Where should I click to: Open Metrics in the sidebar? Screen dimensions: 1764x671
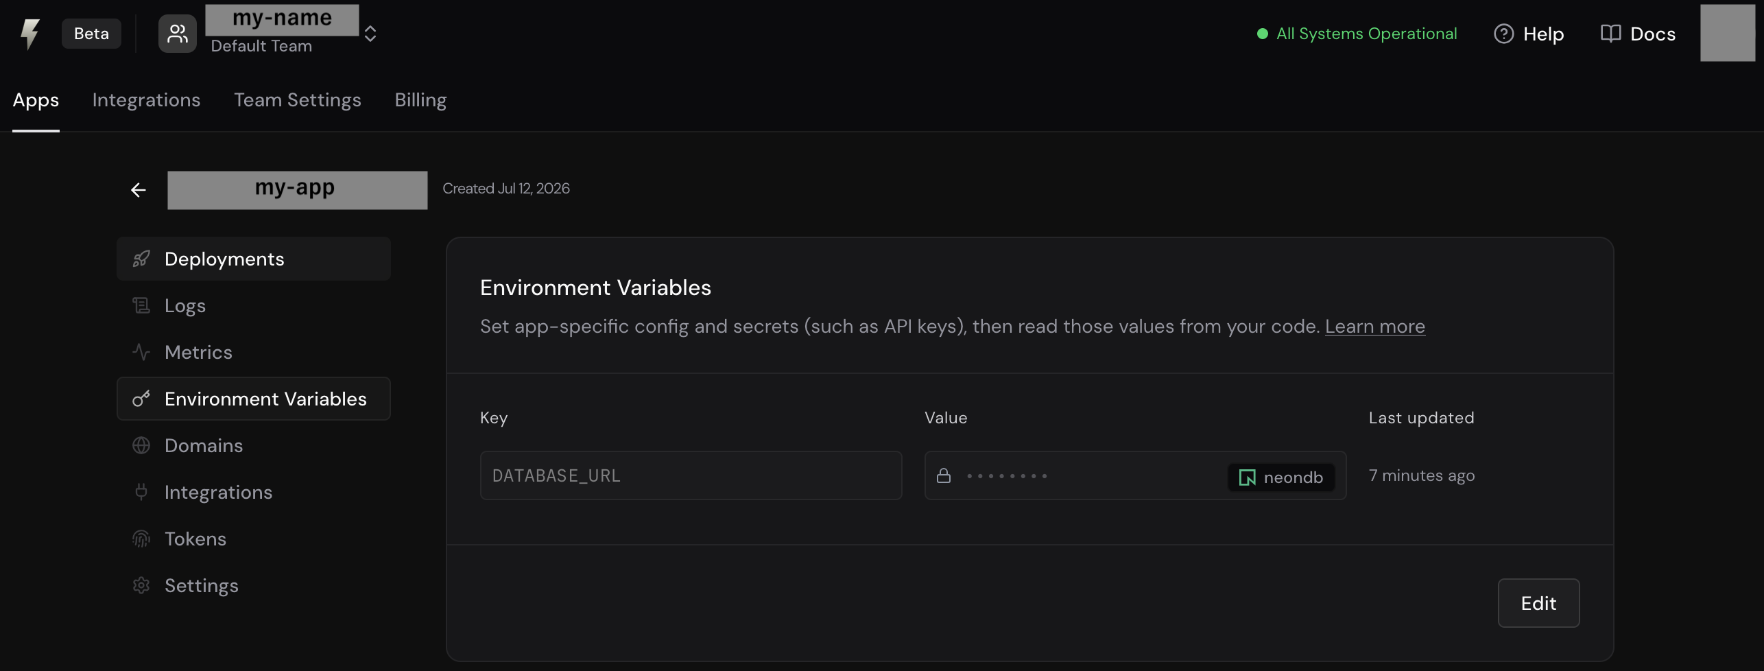point(254,352)
